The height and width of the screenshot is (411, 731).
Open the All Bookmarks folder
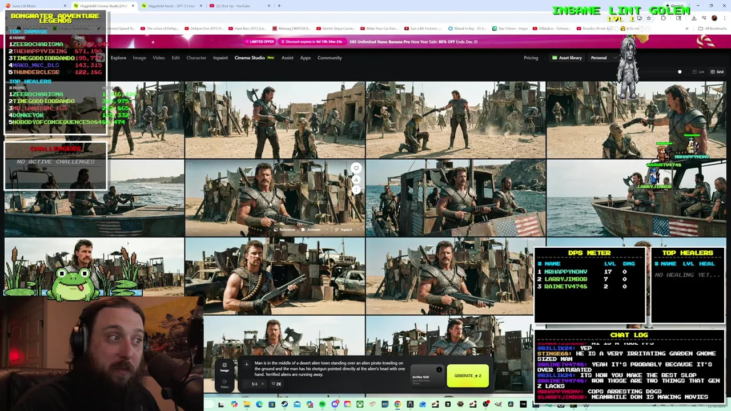(712, 29)
